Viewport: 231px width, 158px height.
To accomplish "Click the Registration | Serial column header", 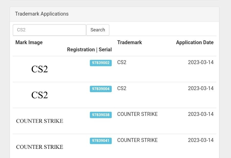I will (89, 50).
